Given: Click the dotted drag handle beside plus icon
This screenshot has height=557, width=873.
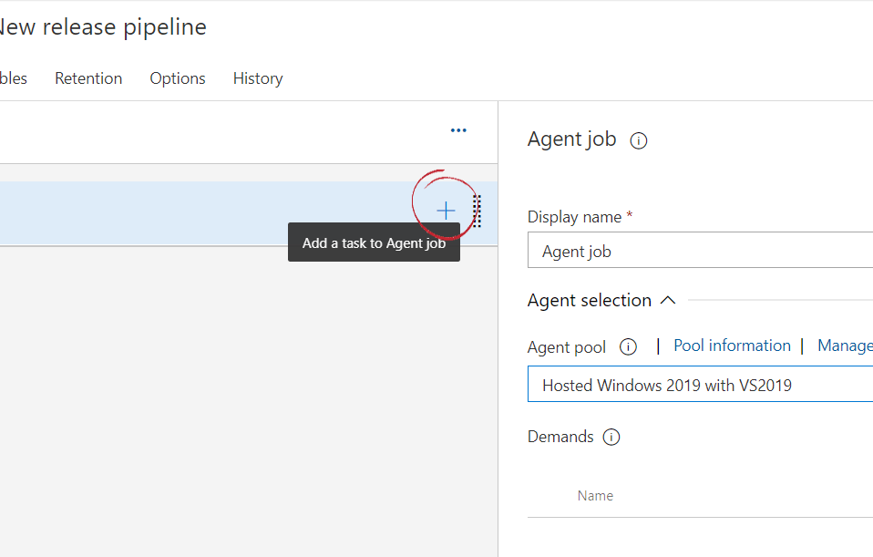Looking at the screenshot, I should [x=477, y=211].
